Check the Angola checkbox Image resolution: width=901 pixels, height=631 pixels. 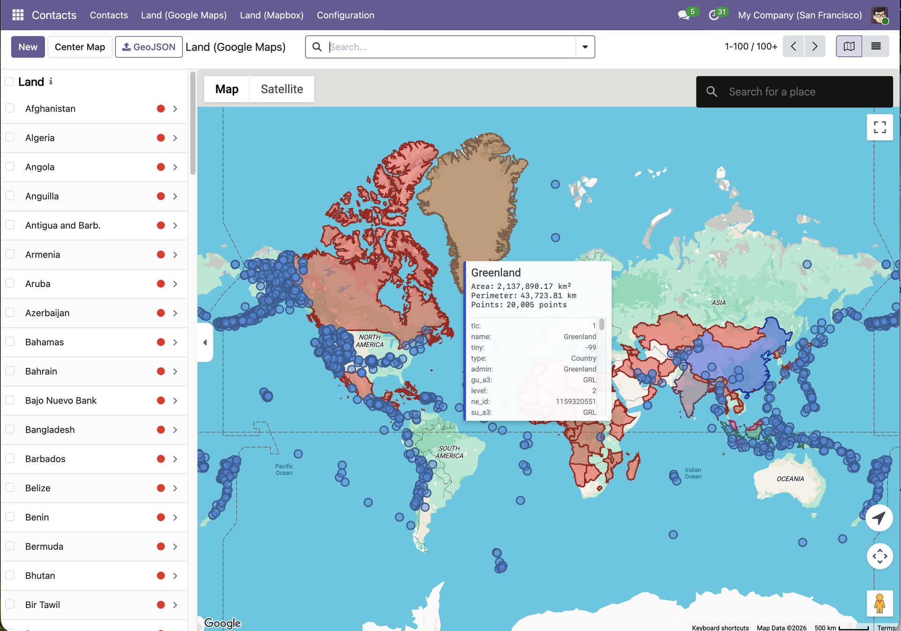click(10, 167)
